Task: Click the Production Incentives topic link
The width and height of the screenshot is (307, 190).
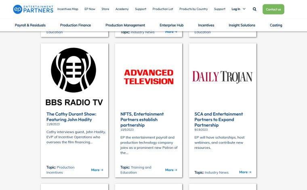Action: pos(60,170)
